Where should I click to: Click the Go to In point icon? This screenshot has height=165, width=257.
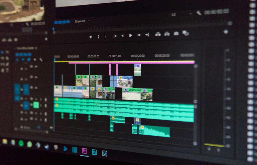115,36
